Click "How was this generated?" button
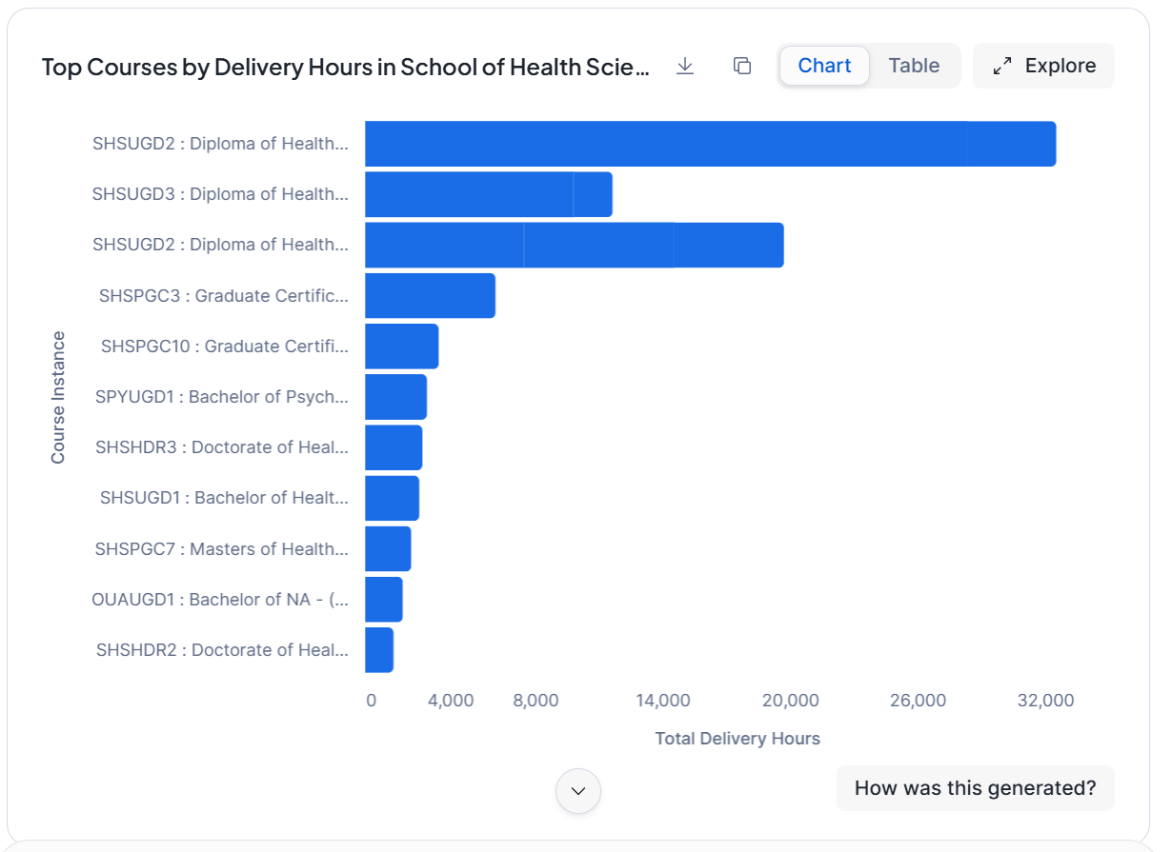The image size is (1171, 852). coord(975,788)
